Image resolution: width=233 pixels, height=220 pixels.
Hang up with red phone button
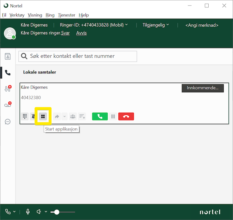point(126,116)
